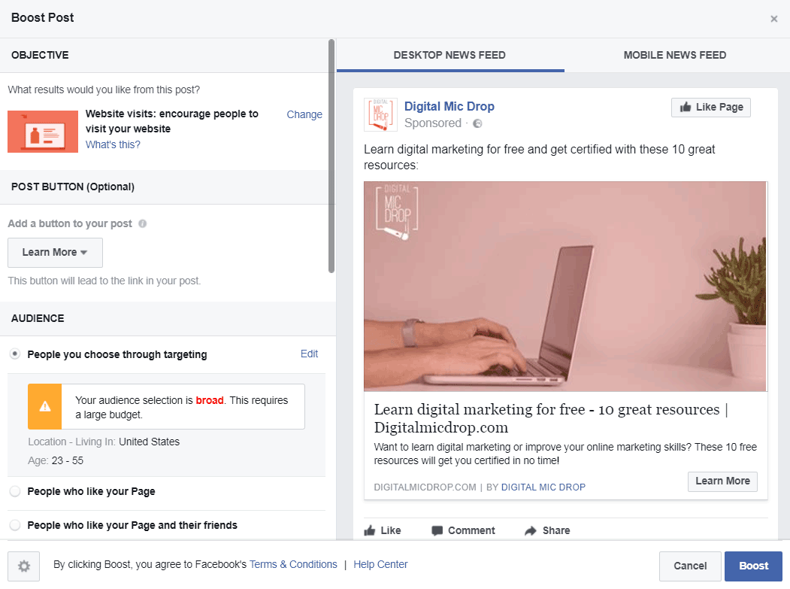The image size is (790, 589).
Task: Switch to the Mobile News Feed tab
Action: [675, 55]
